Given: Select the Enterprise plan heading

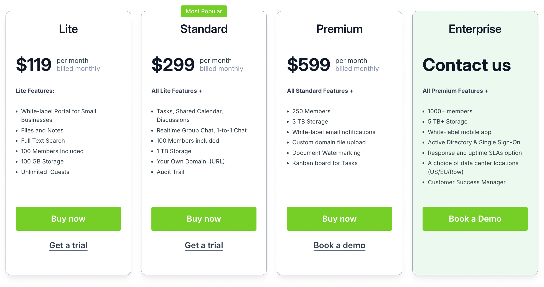Looking at the screenshot, I should point(475,29).
